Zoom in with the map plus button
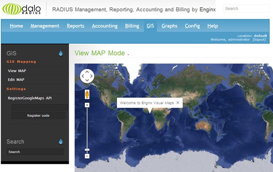The image size is (273, 172). click(87, 105)
